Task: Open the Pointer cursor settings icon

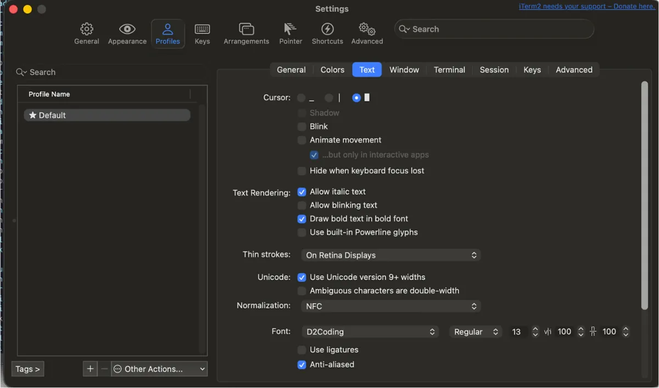Action: pyautogui.click(x=291, y=33)
